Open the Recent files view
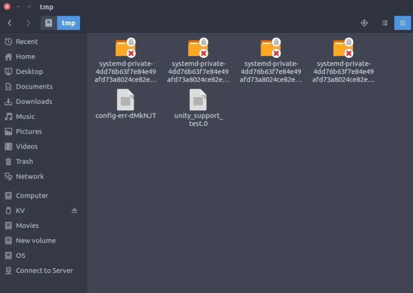This screenshot has height=293, width=413. [x=27, y=41]
